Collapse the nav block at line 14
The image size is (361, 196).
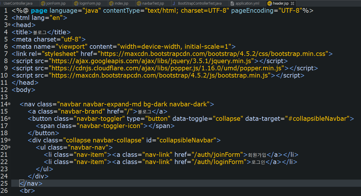[9, 104]
